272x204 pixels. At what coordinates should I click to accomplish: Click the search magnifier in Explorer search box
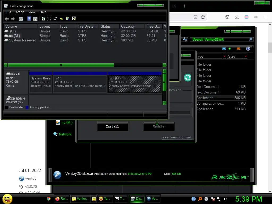point(250,39)
